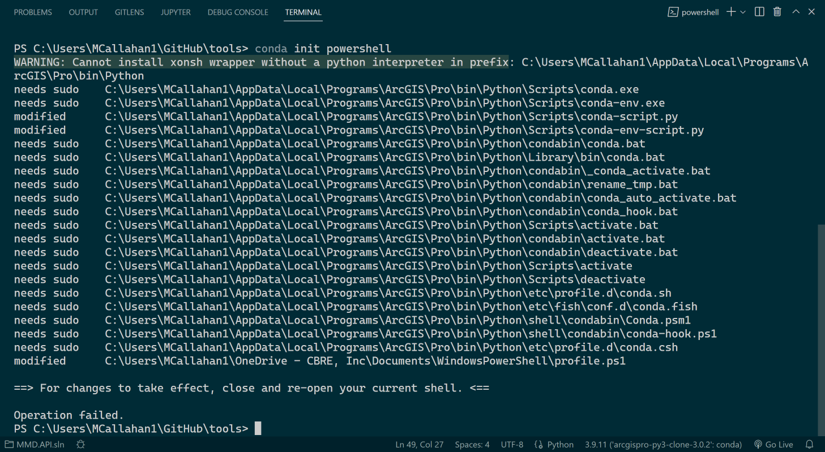Open the Output tab
Screen dimensions: 825x452
(x=83, y=12)
